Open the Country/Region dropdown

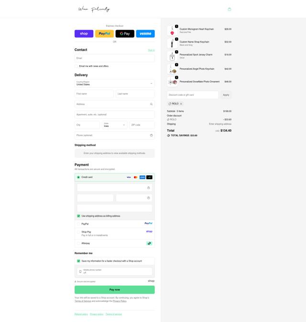[115, 83]
